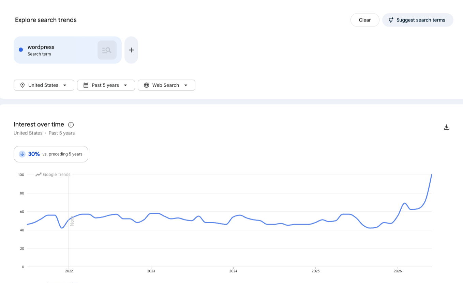The width and height of the screenshot is (463, 283).
Task: Open the United States region dropdown
Action: (44, 85)
